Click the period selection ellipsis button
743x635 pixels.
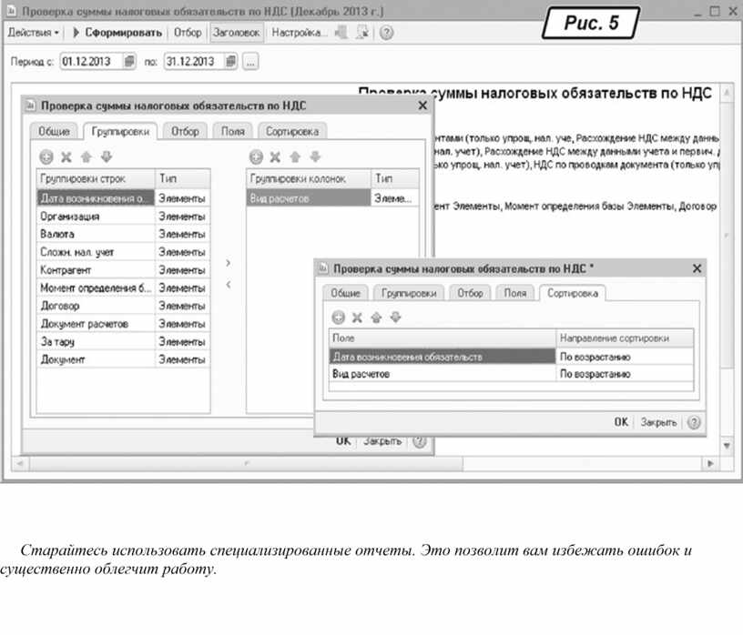coord(250,62)
